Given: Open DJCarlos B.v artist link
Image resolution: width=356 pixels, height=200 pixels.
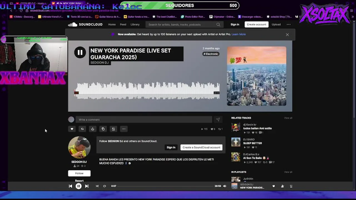Looking at the screenshot, I should pyautogui.click(x=251, y=154).
